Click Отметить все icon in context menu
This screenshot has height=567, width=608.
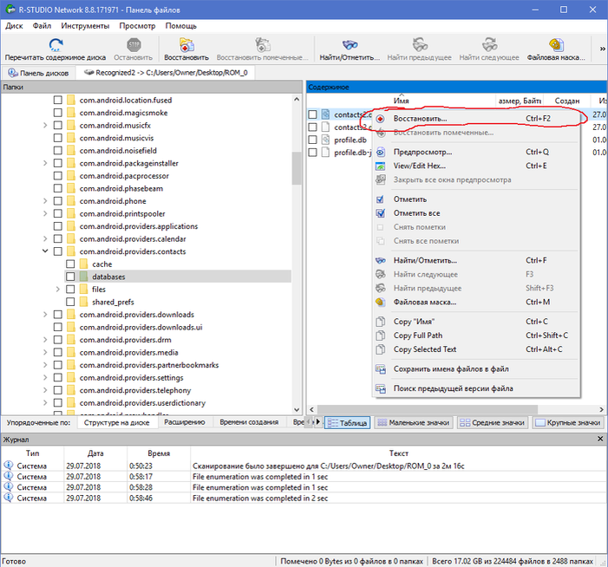[381, 213]
